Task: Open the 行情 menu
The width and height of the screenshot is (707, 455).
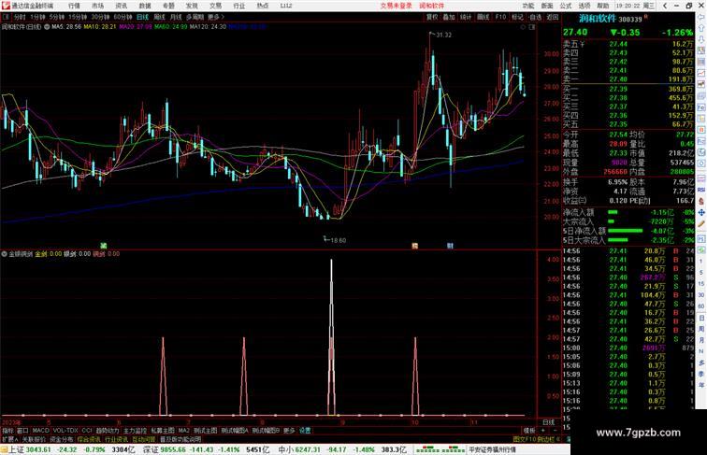Action: [75, 6]
